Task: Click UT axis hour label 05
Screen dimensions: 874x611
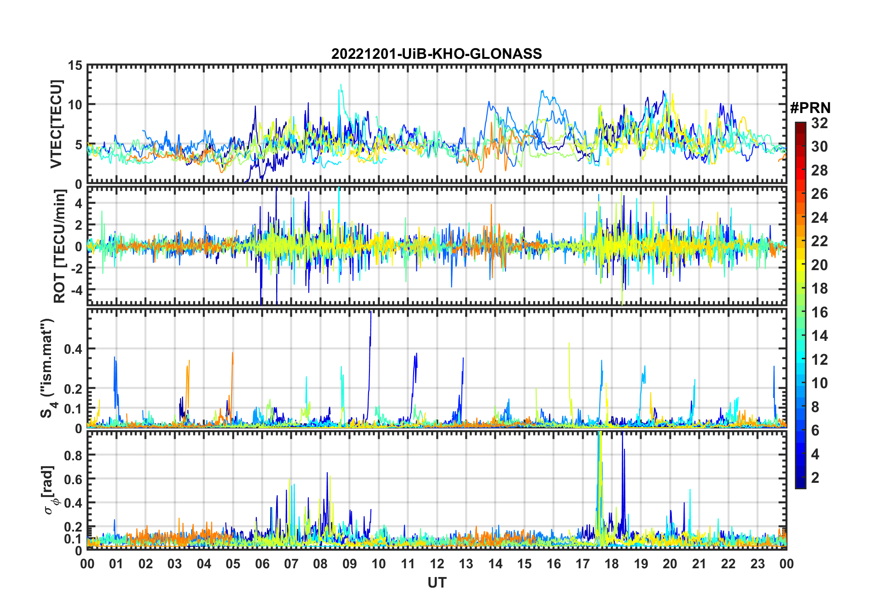Action: click(233, 564)
